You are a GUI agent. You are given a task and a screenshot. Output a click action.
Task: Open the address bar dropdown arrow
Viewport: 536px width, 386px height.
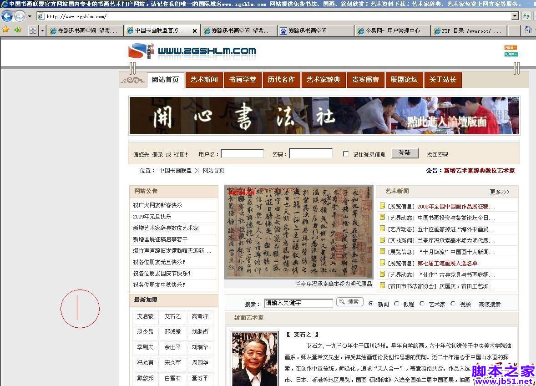pos(514,16)
